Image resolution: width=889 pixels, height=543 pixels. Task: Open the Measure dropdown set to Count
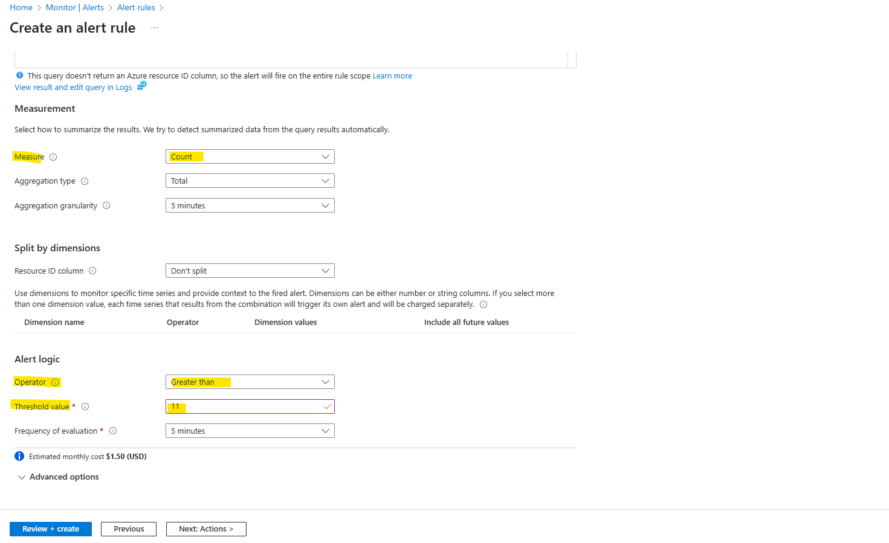(x=250, y=156)
